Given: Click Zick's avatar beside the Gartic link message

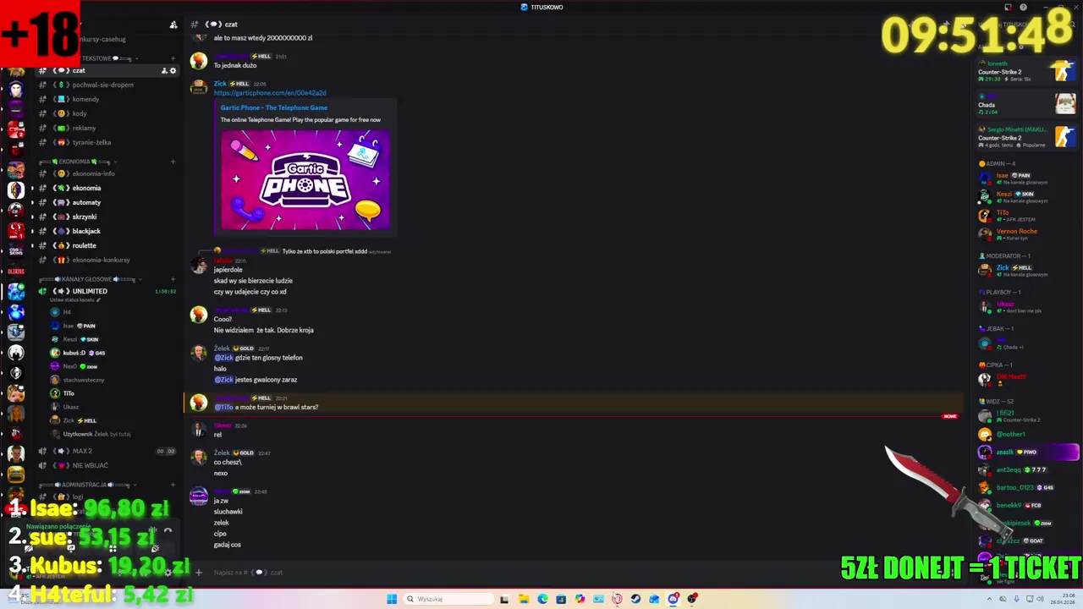Looking at the screenshot, I should (x=199, y=88).
